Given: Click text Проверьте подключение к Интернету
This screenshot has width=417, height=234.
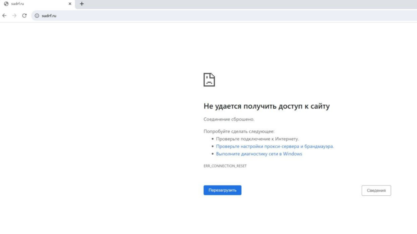Looking at the screenshot, I should 257,139.
